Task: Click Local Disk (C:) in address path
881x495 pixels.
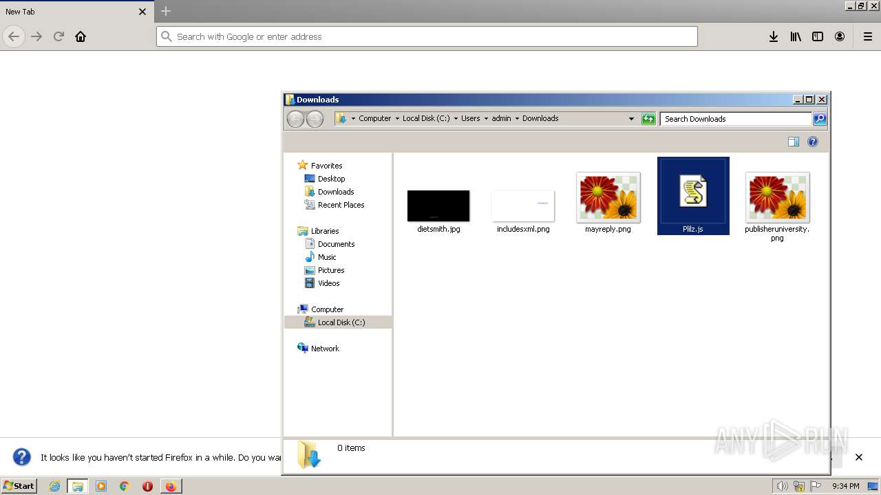Action: [426, 118]
